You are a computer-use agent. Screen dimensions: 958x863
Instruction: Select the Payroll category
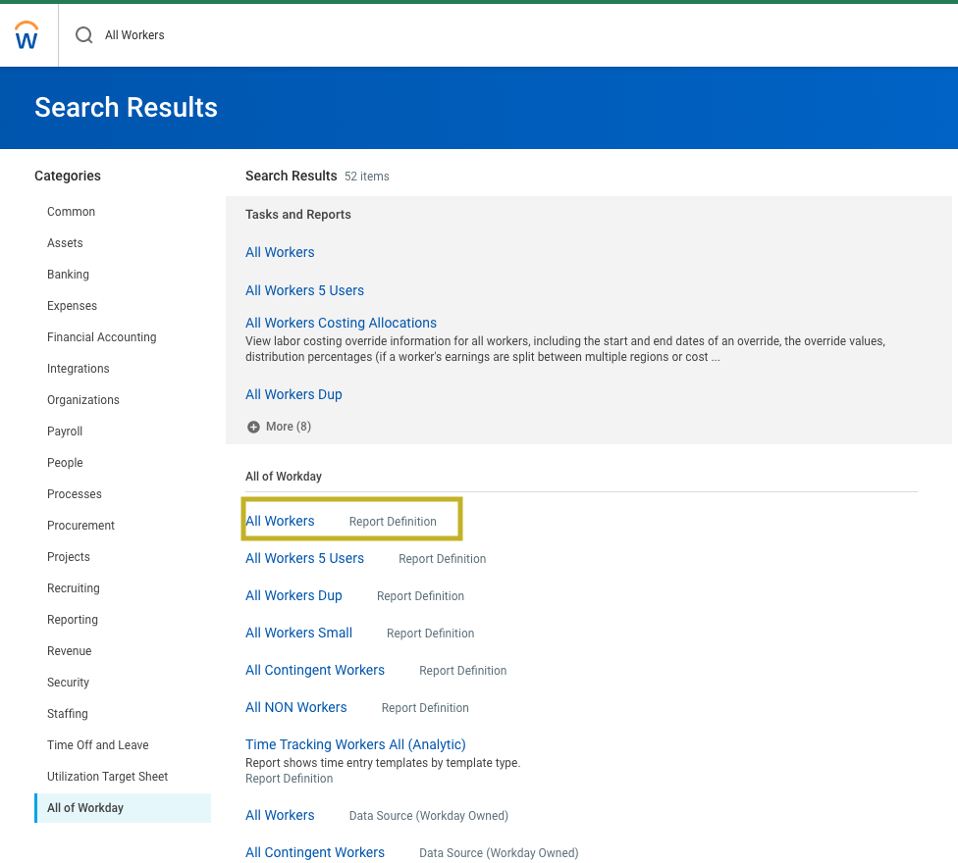point(65,431)
